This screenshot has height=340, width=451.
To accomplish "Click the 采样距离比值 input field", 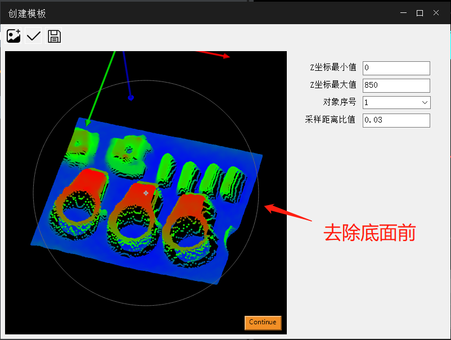I will click(396, 120).
